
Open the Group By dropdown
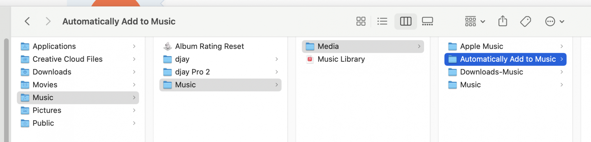pyautogui.click(x=475, y=21)
